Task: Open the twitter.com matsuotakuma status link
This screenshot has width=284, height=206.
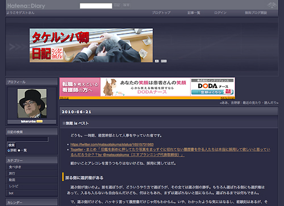Action: (112, 145)
